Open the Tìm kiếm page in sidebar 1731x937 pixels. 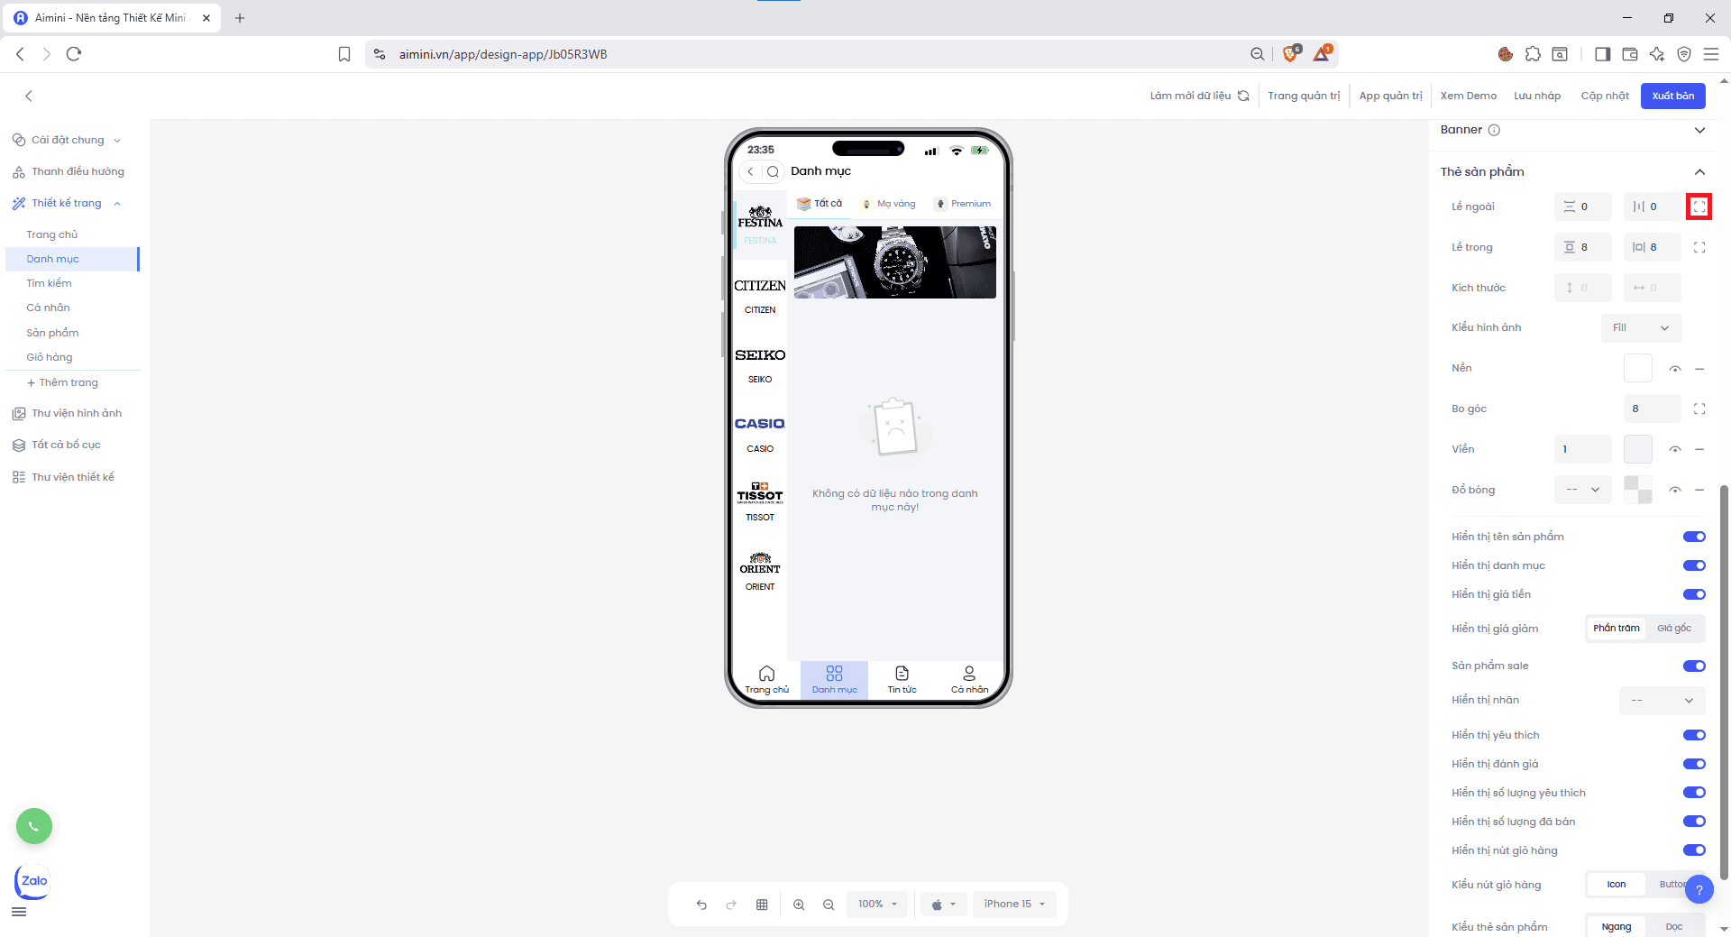[x=49, y=283]
